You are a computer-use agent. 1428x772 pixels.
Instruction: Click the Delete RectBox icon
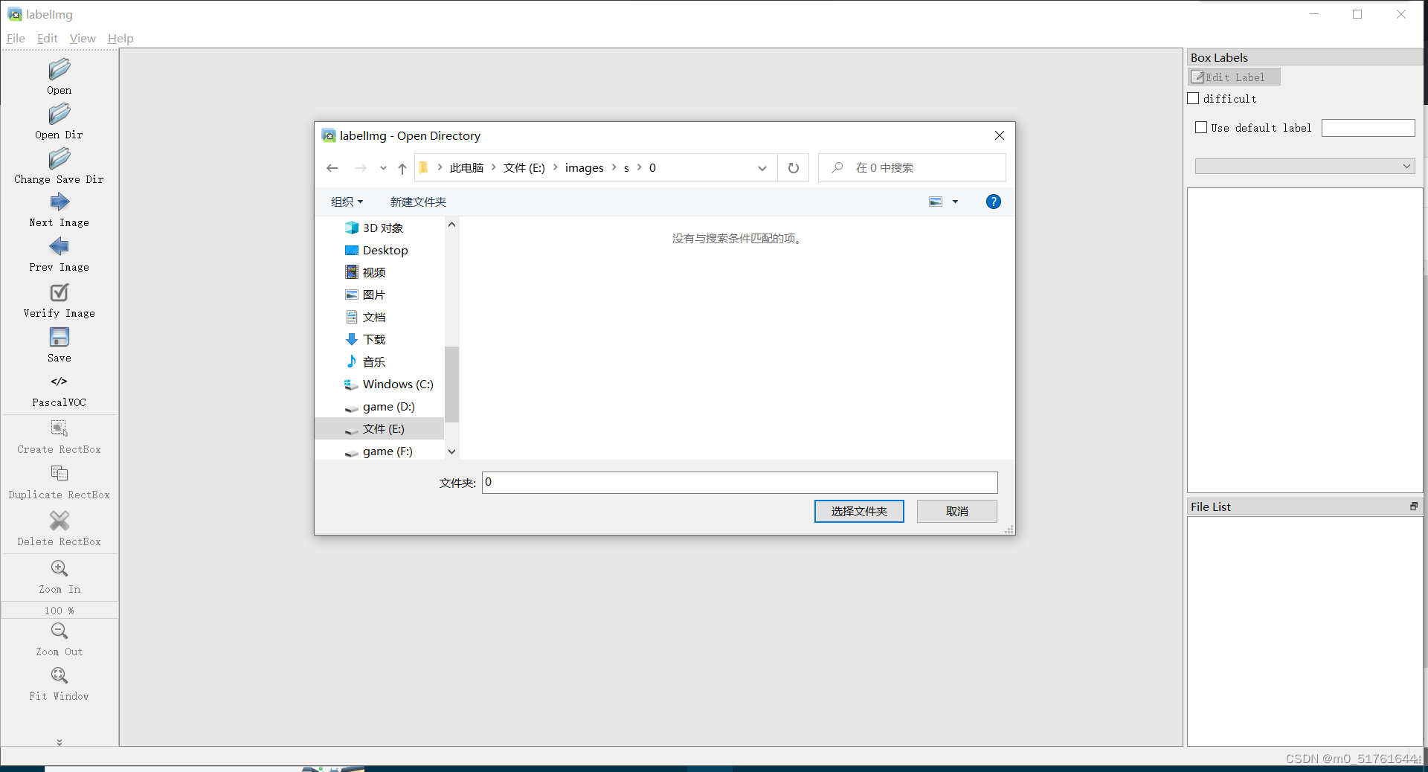pos(59,521)
